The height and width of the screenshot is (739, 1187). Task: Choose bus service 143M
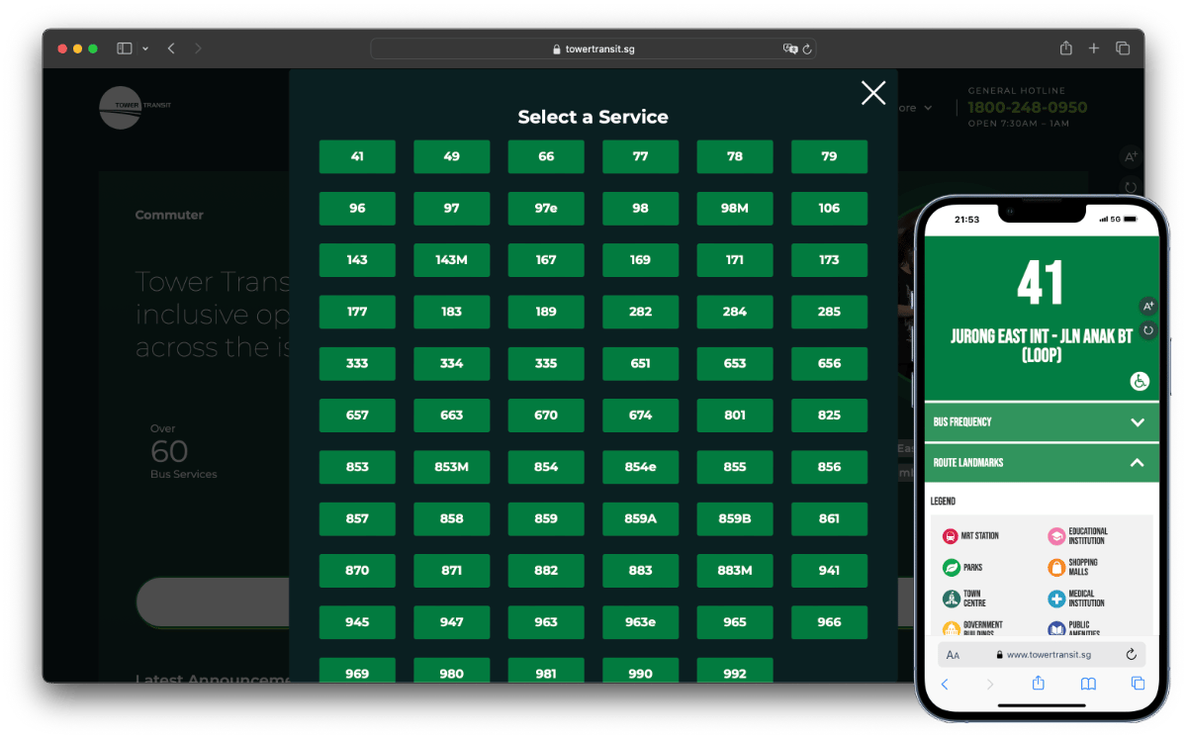[452, 260]
